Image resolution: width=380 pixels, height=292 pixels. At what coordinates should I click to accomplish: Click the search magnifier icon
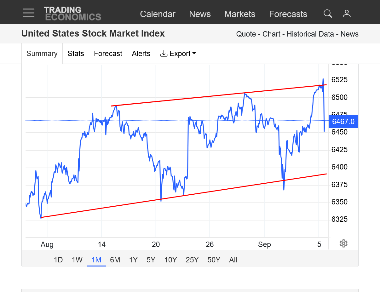click(x=328, y=14)
